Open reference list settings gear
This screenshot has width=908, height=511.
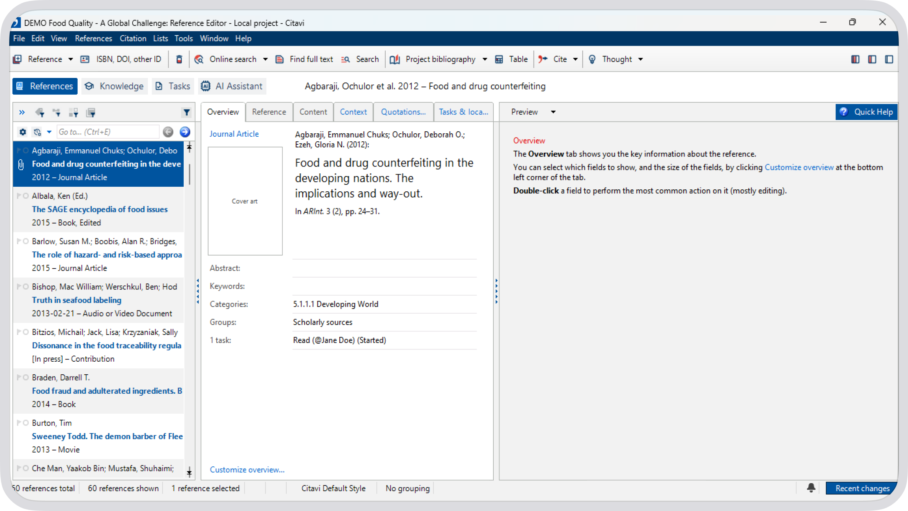click(23, 132)
